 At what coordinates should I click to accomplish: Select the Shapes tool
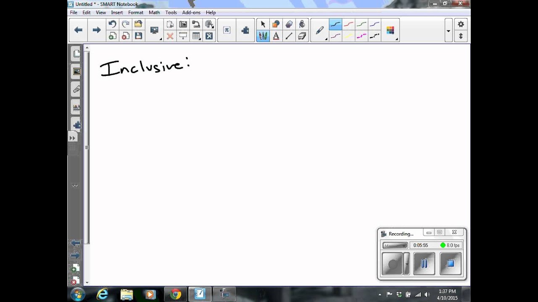click(276, 24)
